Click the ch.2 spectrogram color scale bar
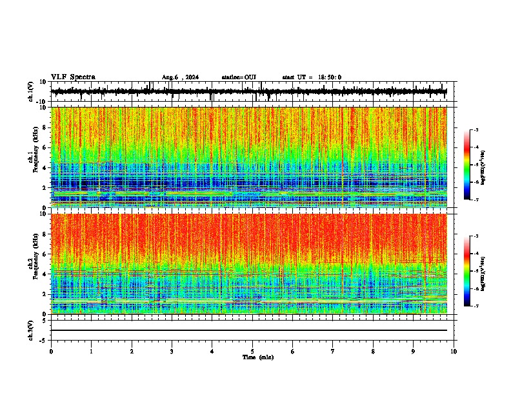Image resolution: width=511 pixels, height=394 pixels. [x=467, y=271]
